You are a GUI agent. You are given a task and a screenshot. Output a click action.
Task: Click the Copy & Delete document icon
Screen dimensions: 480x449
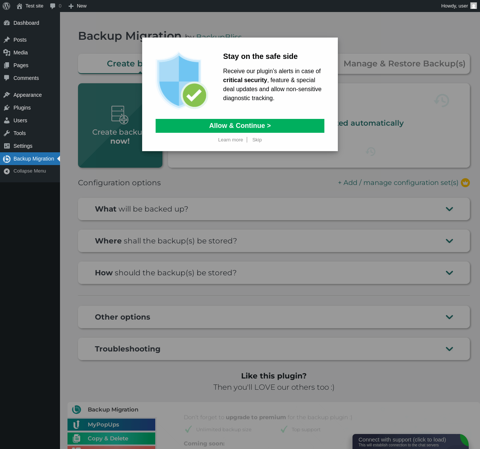pyautogui.click(x=76, y=438)
